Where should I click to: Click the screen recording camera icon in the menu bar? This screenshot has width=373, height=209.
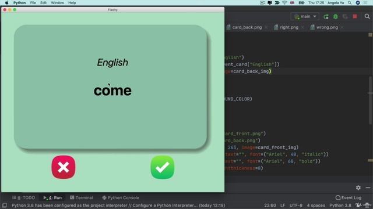(262, 3)
